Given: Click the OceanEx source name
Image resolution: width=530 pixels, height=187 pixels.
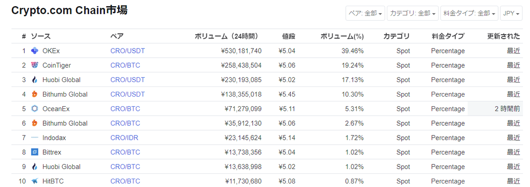Looking at the screenshot, I should (57, 108).
